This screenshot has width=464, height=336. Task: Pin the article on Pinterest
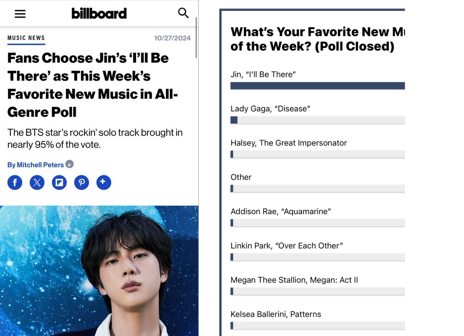coord(82,183)
